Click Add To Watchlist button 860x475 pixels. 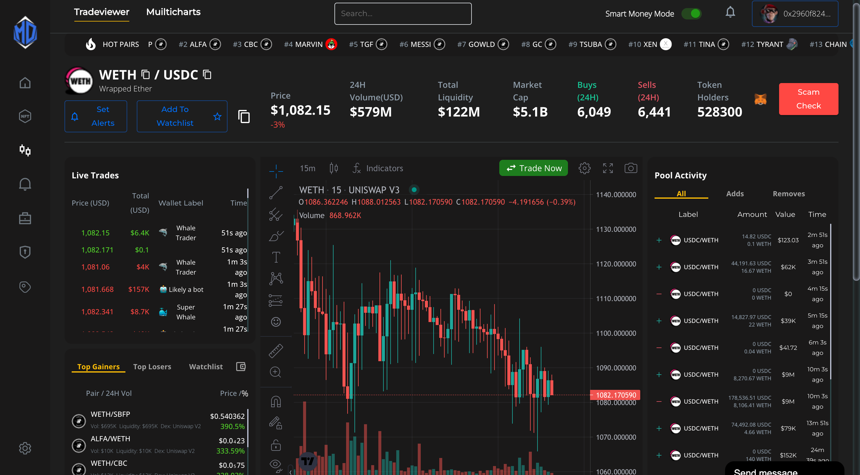(182, 116)
